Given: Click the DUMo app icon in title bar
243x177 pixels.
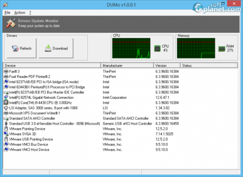Looking at the screenshot, I should pyautogui.click(x=5, y=4).
